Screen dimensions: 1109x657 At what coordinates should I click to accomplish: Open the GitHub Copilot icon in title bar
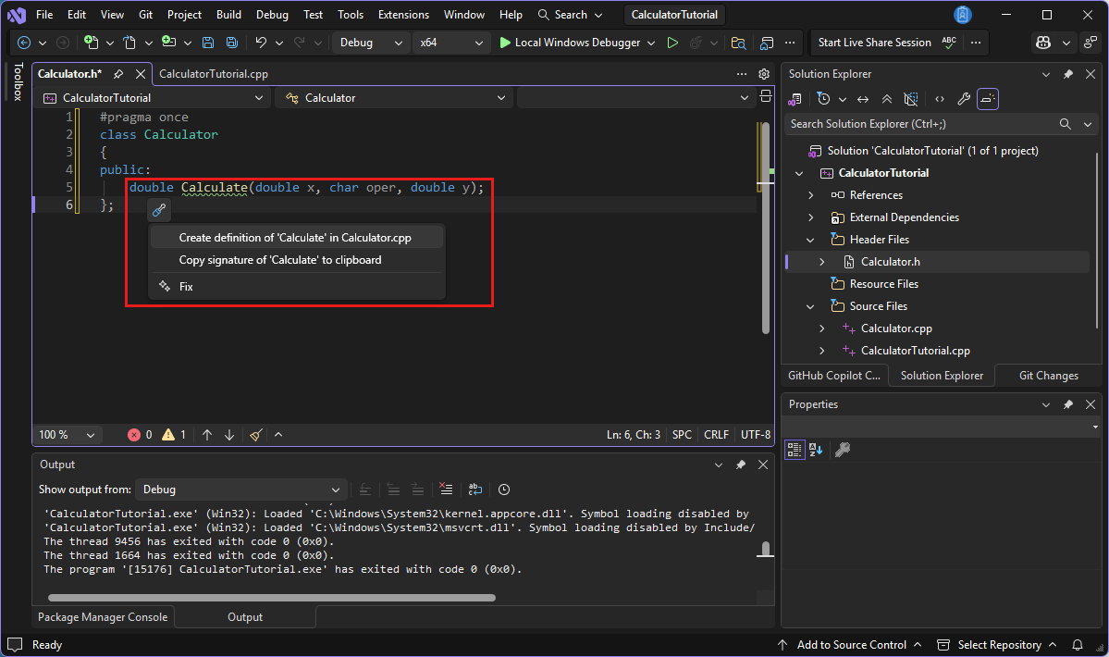click(x=1043, y=43)
